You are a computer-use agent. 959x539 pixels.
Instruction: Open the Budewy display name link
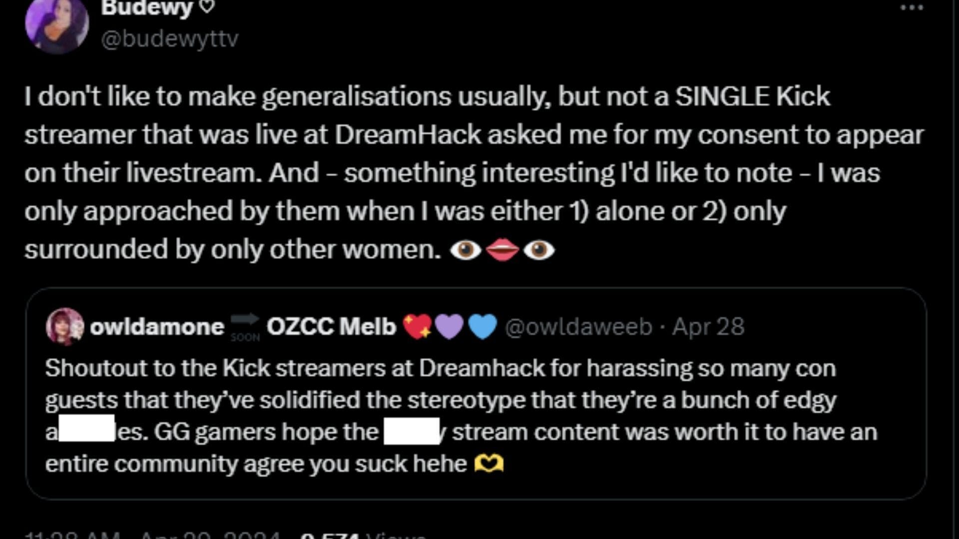(146, 8)
